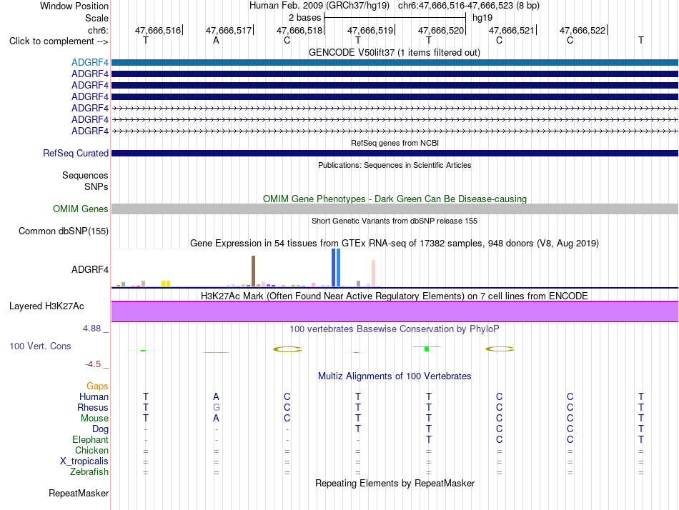Click the Window Position label

[74, 6]
